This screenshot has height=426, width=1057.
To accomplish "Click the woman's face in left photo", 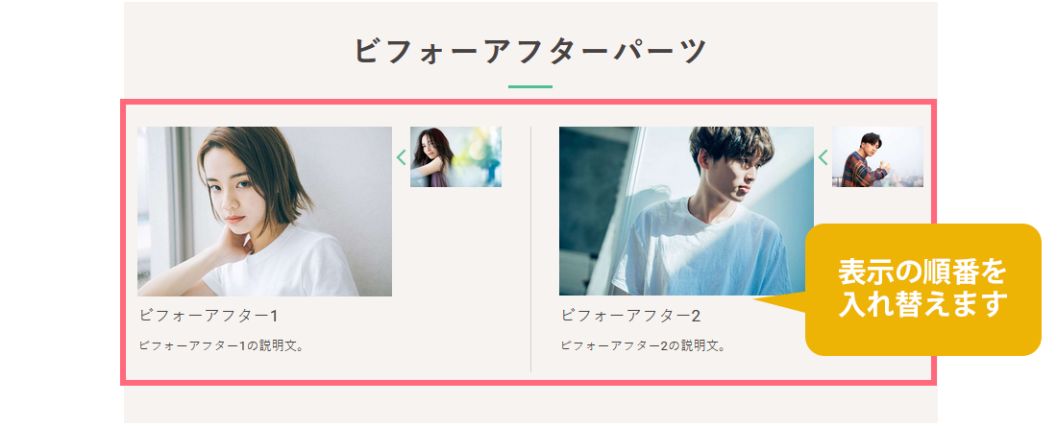I will 231,192.
